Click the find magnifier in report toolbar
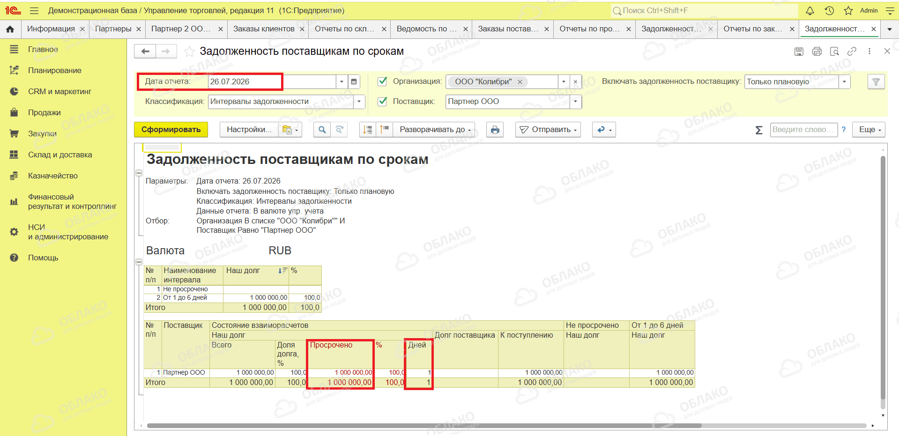The width and height of the screenshot is (899, 436). [322, 130]
